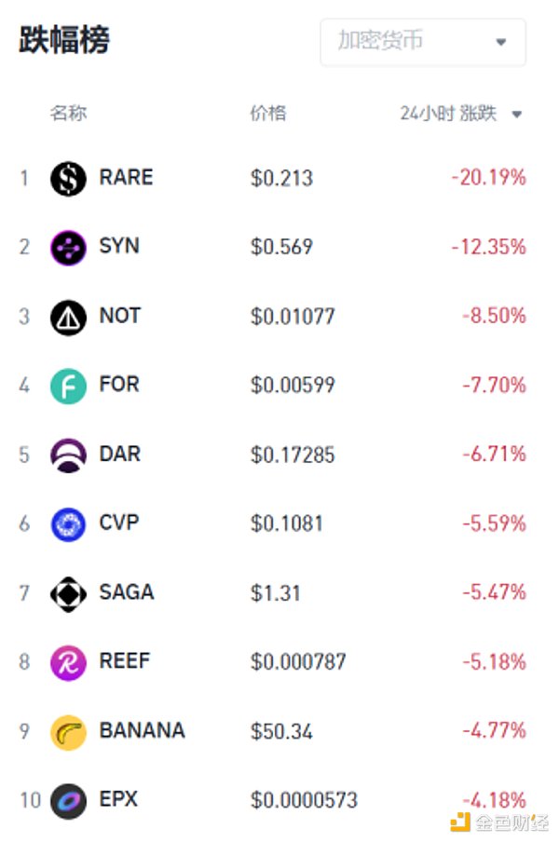Click the $0.569 SYN price

tap(281, 247)
